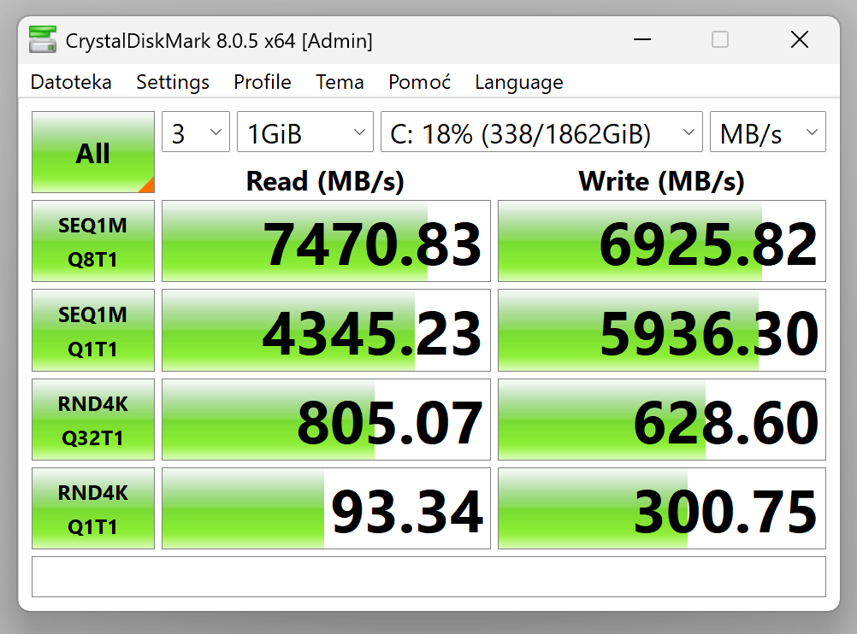Run all benchmarks with the All button
This screenshot has width=857, height=634.
pos(93,152)
